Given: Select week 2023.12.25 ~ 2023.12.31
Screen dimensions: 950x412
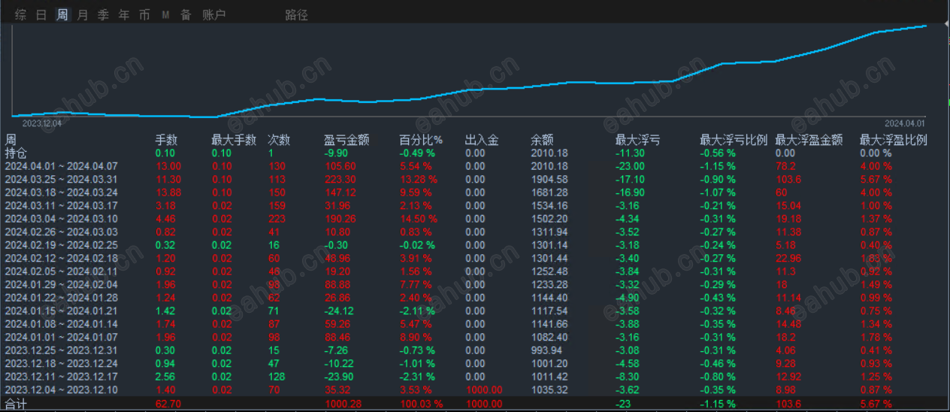Looking at the screenshot, I should (62, 350).
